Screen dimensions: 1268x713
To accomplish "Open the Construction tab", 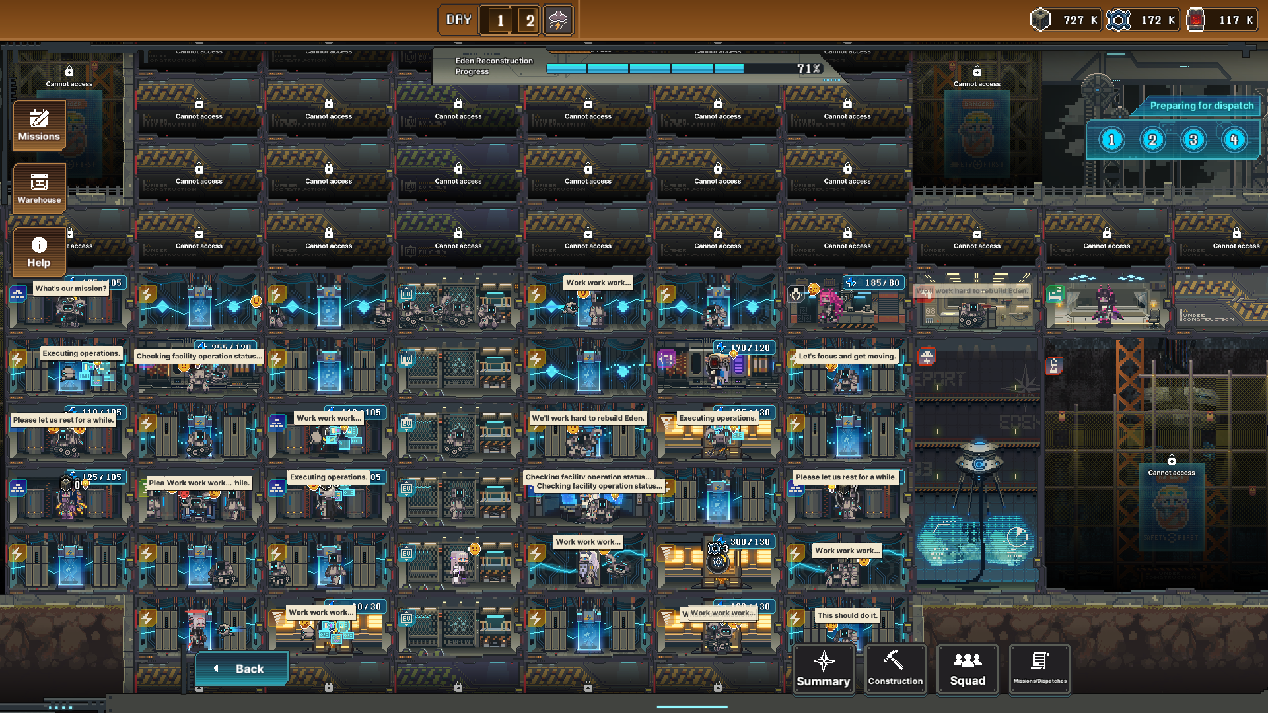I will tap(895, 669).
